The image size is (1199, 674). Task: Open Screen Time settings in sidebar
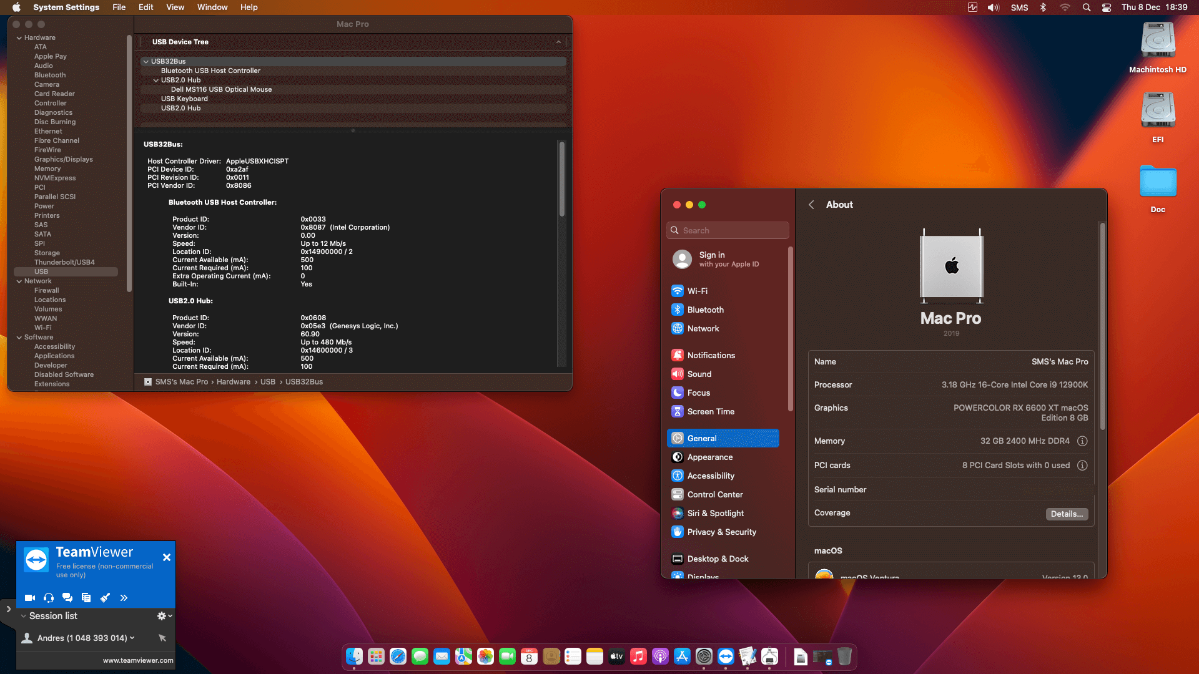723,412
